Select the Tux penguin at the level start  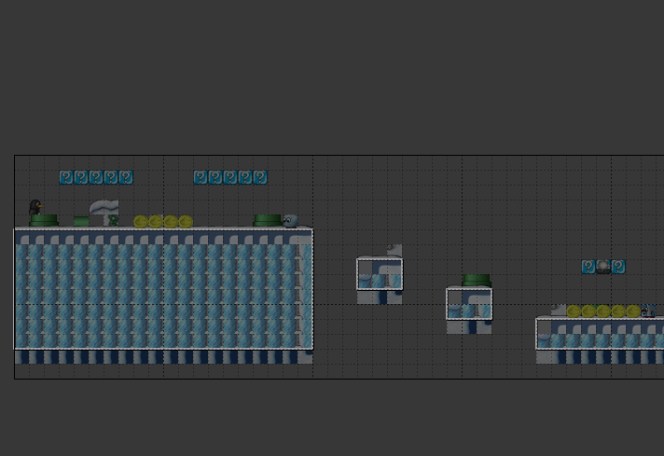(35, 207)
